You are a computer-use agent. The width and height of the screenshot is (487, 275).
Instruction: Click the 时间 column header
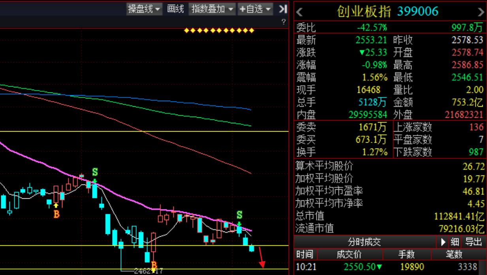[305, 254]
